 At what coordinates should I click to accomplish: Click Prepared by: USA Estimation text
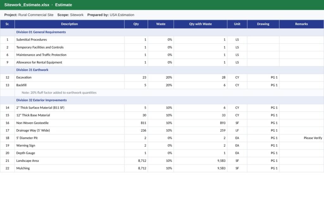[x=111, y=15]
